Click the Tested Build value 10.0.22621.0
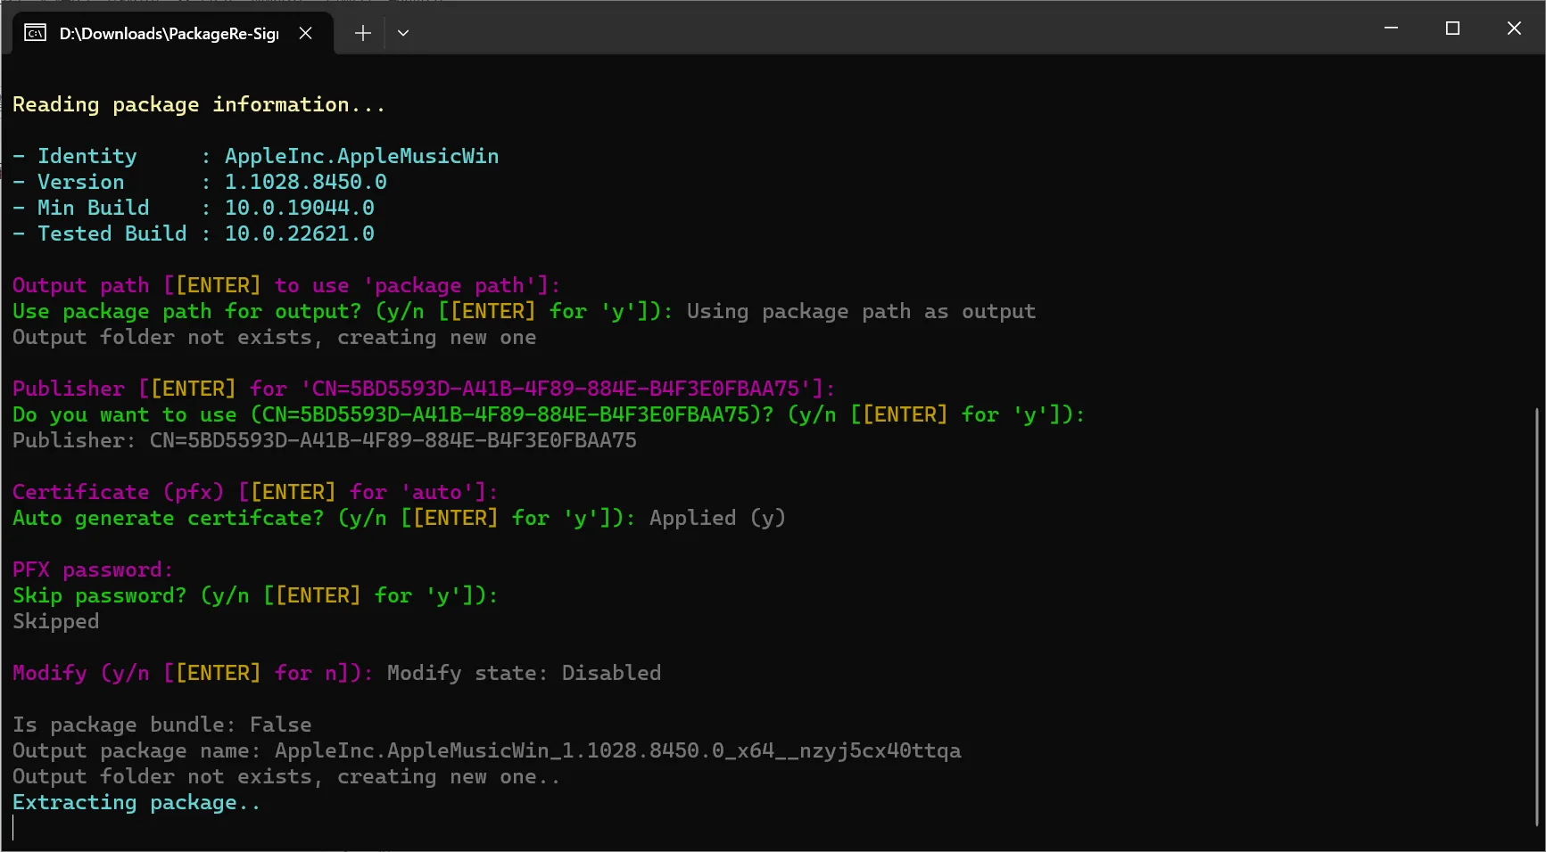The width and height of the screenshot is (1546, 852). [300, 233]
